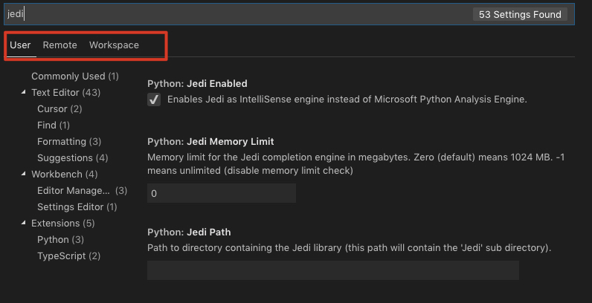Select Python under Extensions
Viewport: 592px width, 303px height.
(60, 240)
